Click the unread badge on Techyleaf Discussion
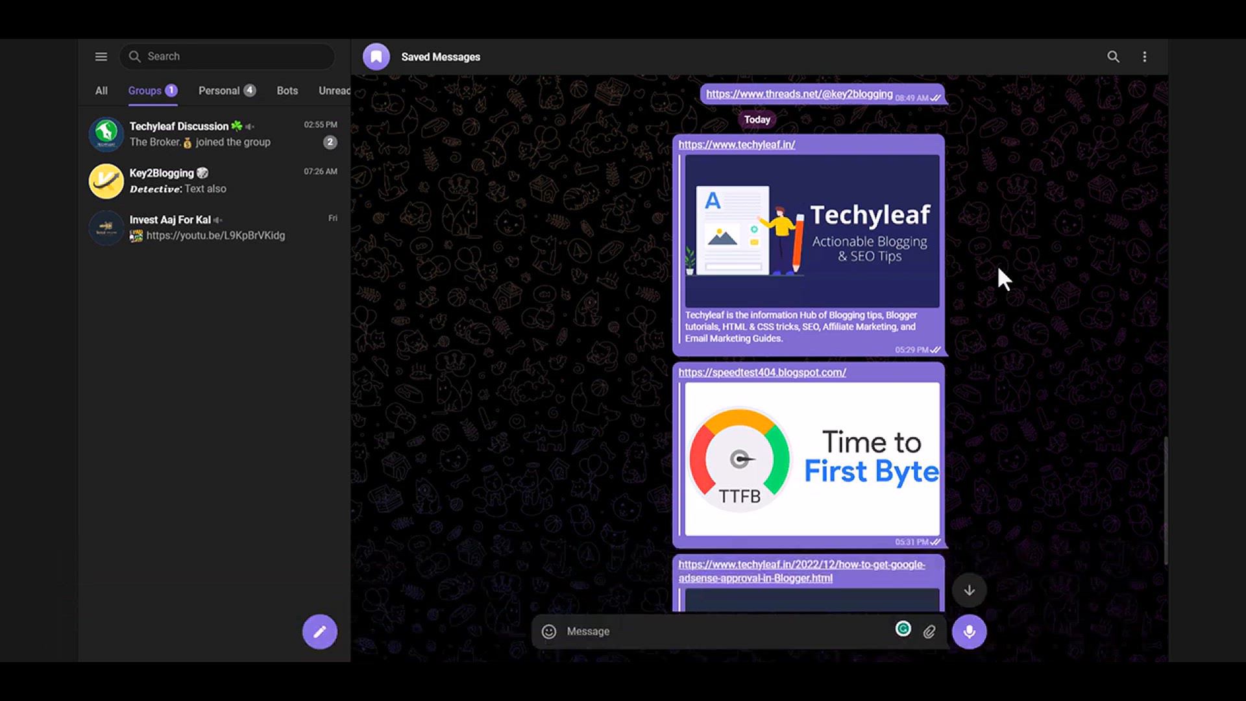 tap(330, 142)
